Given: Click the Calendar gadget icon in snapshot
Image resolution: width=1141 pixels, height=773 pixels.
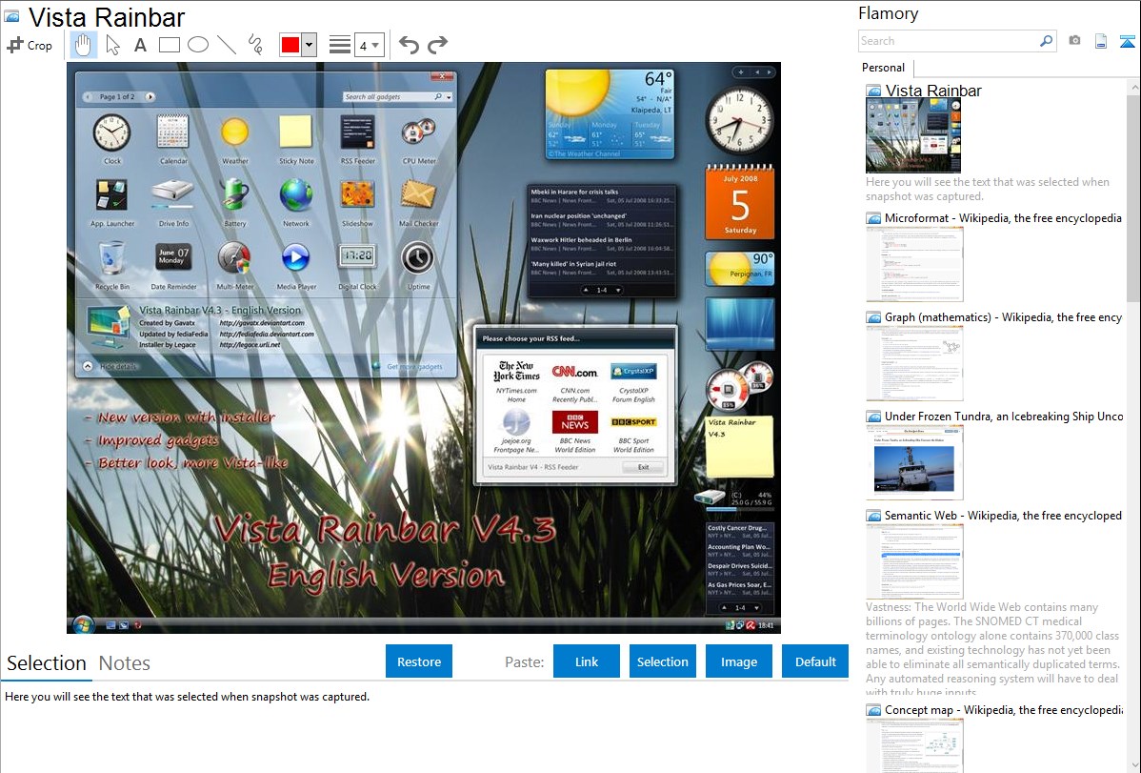Looking at the screenshot, I should click(x=173, y=132).
